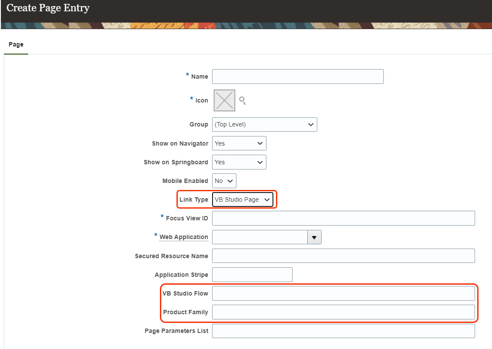Click the Page Parameters List field
The height and width of the screenshot is (349, 492).
click(x=343, y=330)
